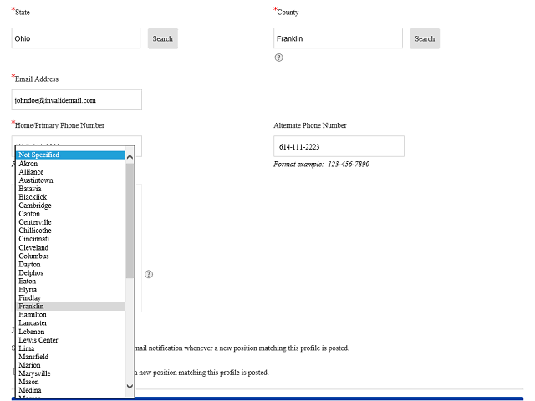Choose Delphos in the dropdown
Screen dimensions: 535x401
click(71, 272)
